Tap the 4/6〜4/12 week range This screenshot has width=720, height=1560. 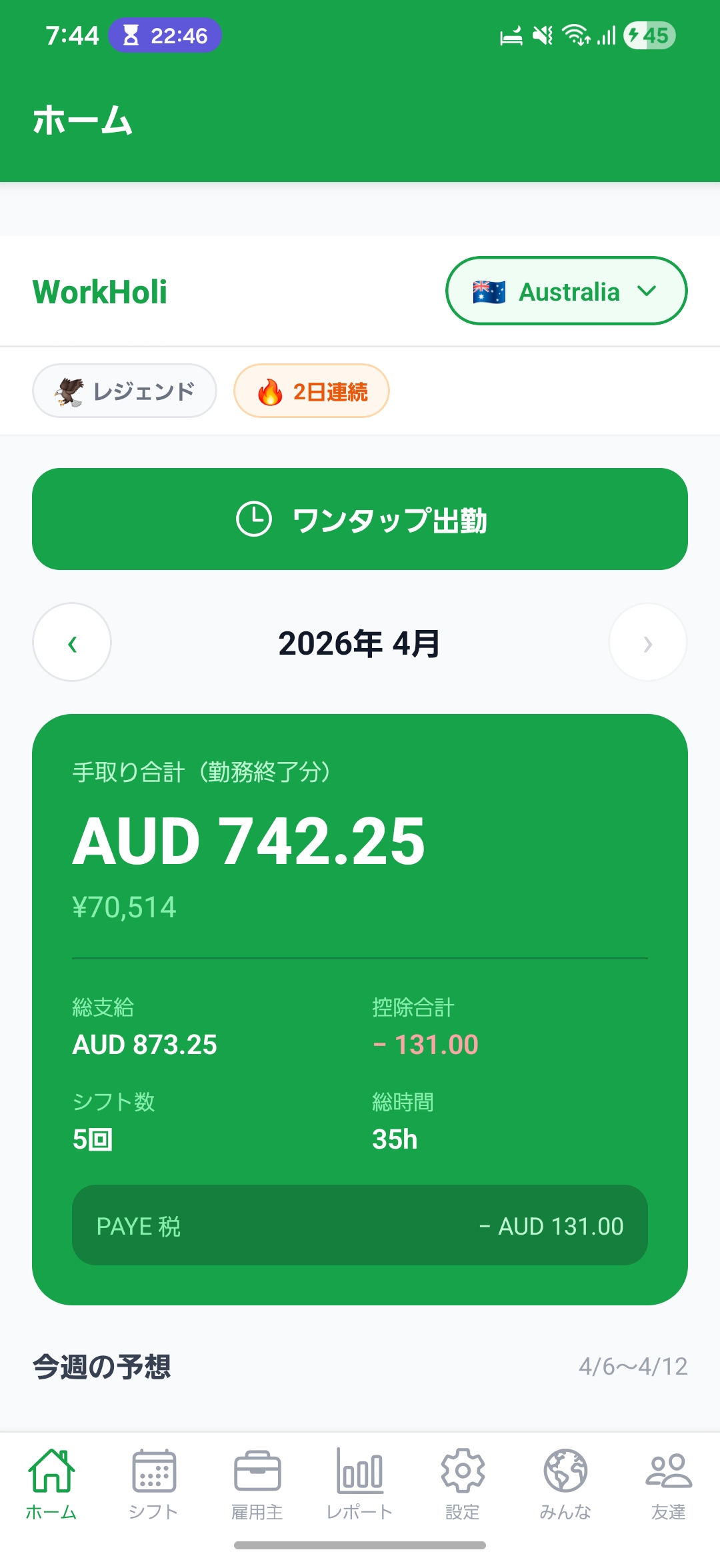coord(633,1367)
